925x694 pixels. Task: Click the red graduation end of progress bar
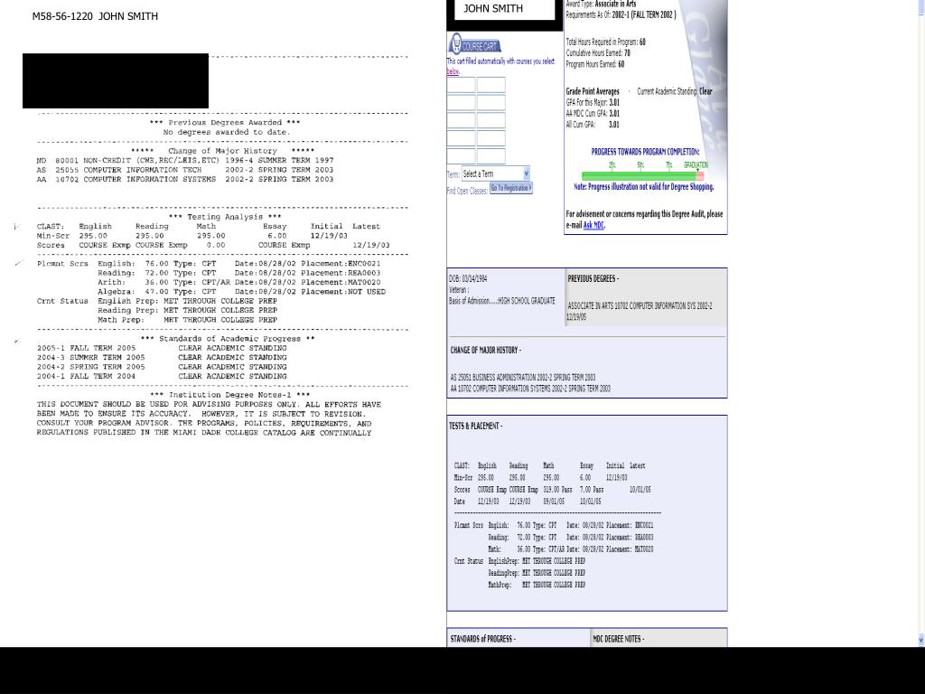(700, 176)
